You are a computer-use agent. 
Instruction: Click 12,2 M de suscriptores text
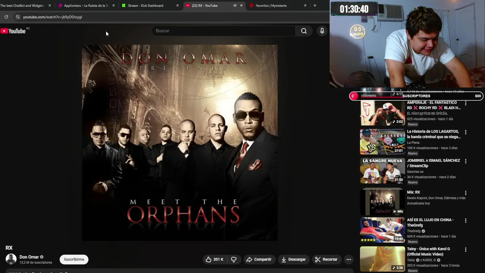[36, 262]
